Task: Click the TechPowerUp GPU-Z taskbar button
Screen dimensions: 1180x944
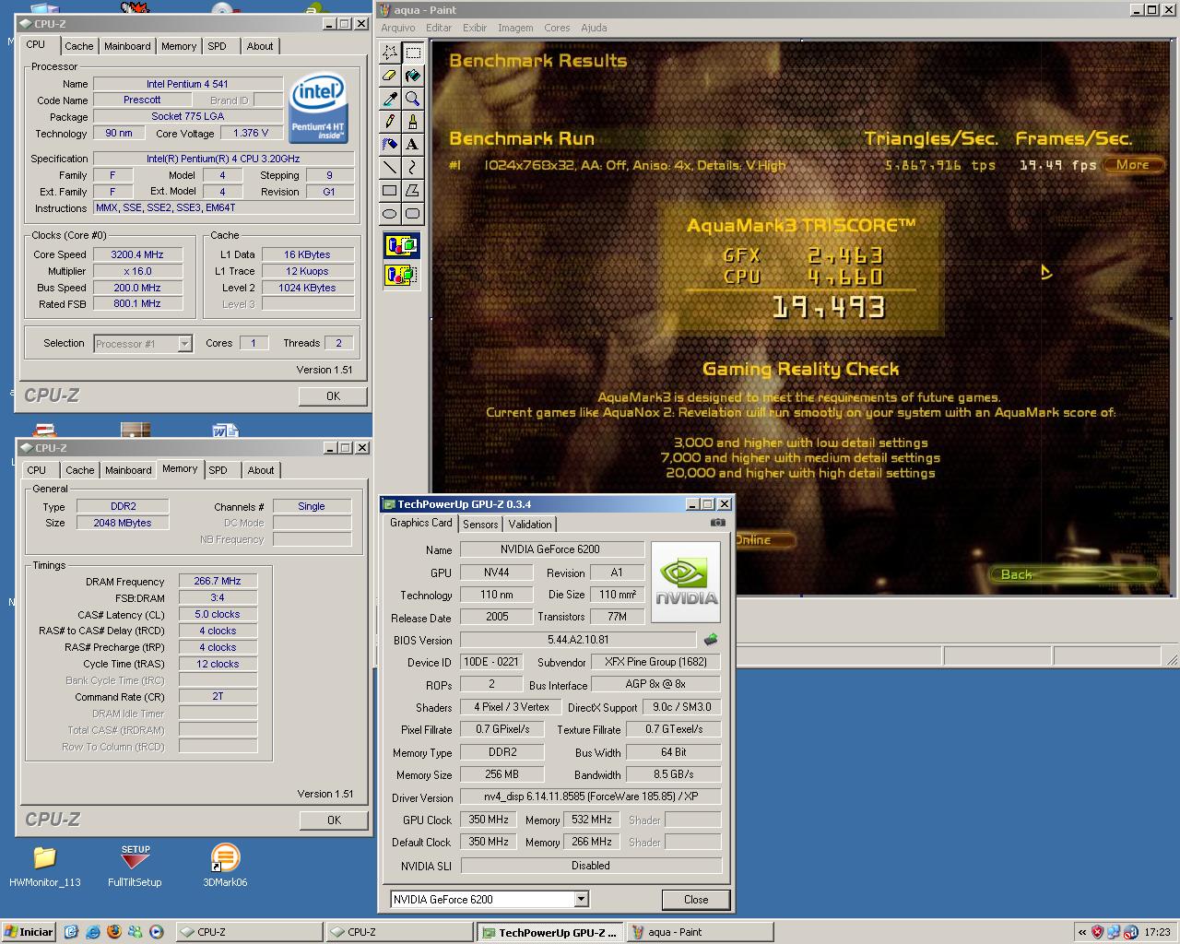Action: 549,932
